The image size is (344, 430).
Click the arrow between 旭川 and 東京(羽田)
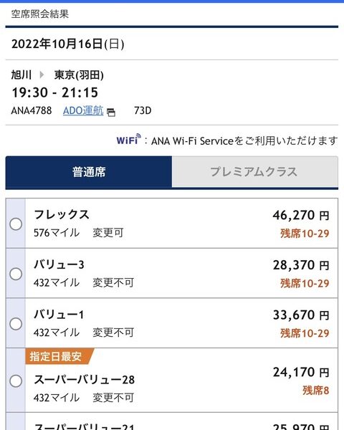point(42,75)
